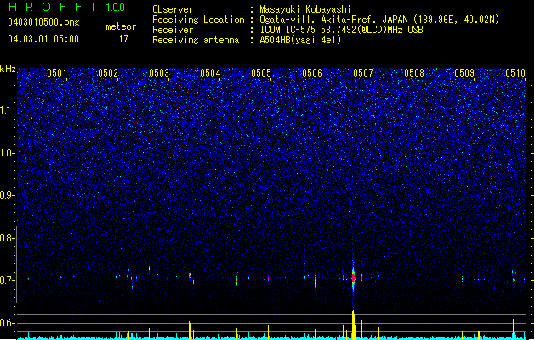Image resolution: width=535 pixels, height=340 pixels.
Task: Click the 0.6 kHz axis tick label
Action: pyautogui.click(x=8, y=323)
